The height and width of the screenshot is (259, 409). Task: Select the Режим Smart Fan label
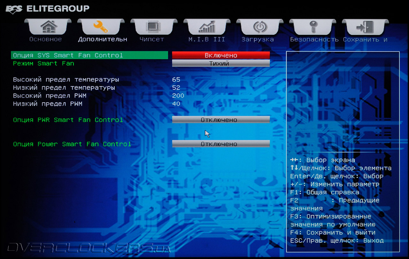(43, 63)
